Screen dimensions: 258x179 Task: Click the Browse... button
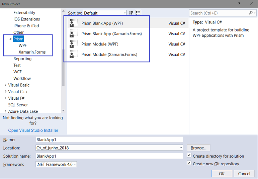coord(198,148)
